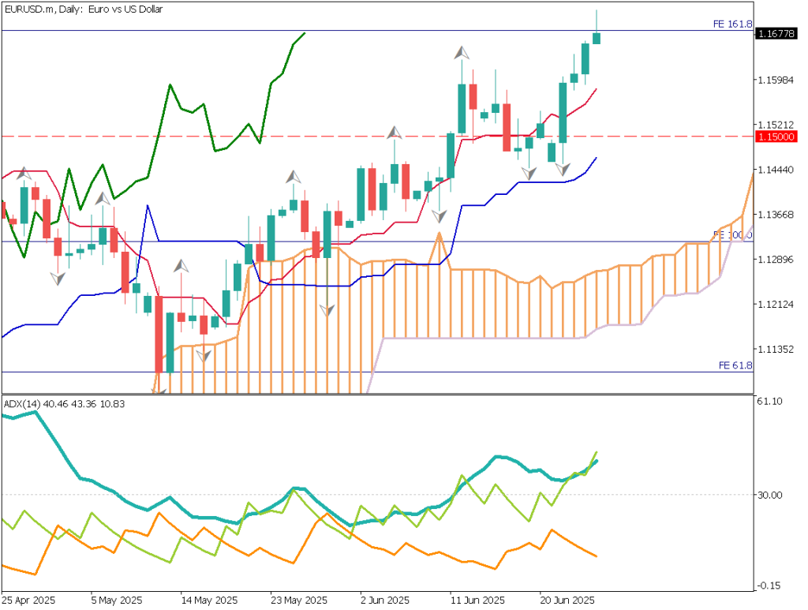Click the up fractal arrow above the mid-June high candle
808x610 pixels.
click(x=462, y=53)
